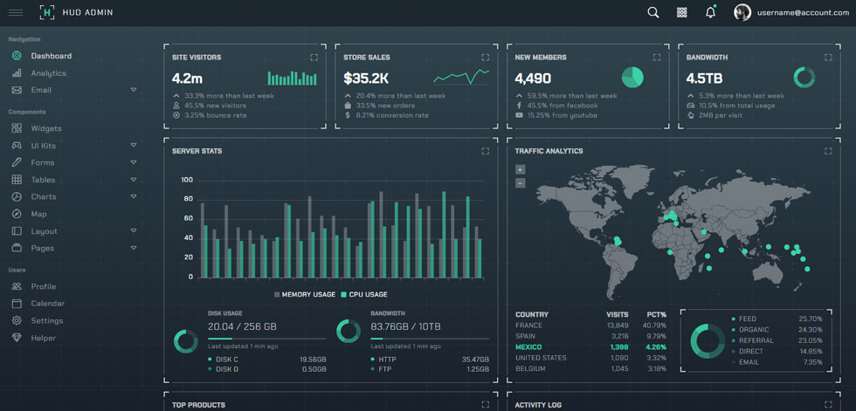856x411 pixels.
Task: Expand the Traffic Analytics panel fullscreen
Action: click(828, 151)
